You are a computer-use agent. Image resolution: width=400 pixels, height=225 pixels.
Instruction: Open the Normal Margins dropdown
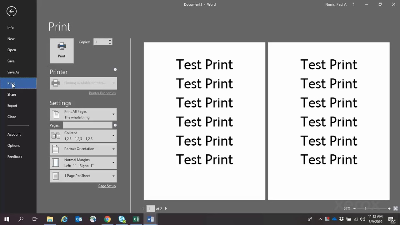pyautogui.click(x=83, y=162)
